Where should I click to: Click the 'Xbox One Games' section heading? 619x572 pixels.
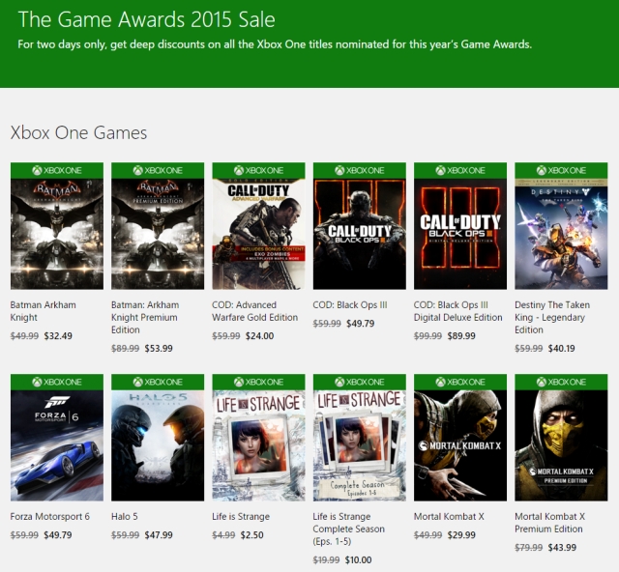click(x=78, y=132)
